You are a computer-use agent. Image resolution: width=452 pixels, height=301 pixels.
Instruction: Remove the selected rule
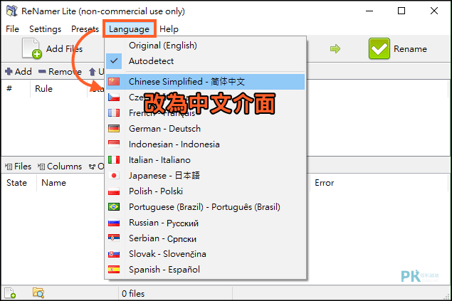[60, 71]
